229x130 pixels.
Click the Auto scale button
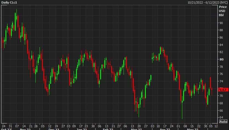pos(223,122)
